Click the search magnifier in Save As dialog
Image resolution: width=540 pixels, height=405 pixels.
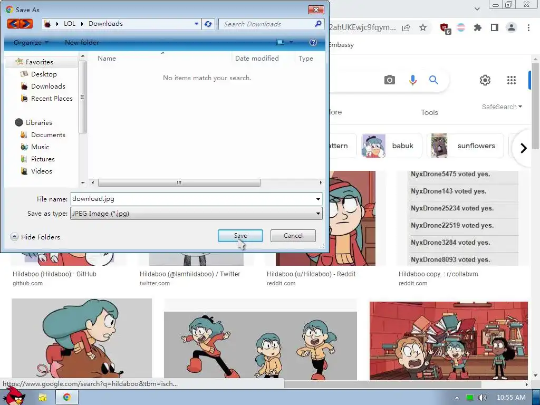[318, 24]
